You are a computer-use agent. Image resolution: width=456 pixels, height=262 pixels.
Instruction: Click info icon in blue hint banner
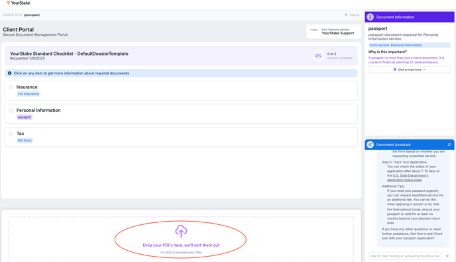[x=9, y=73]
